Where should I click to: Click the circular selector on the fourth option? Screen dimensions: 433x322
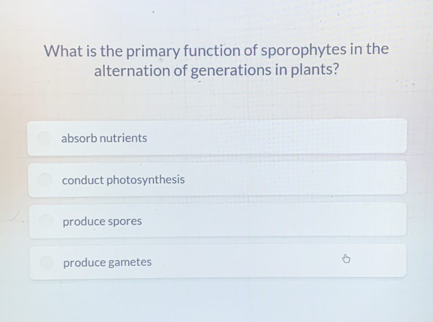(45, 262)
